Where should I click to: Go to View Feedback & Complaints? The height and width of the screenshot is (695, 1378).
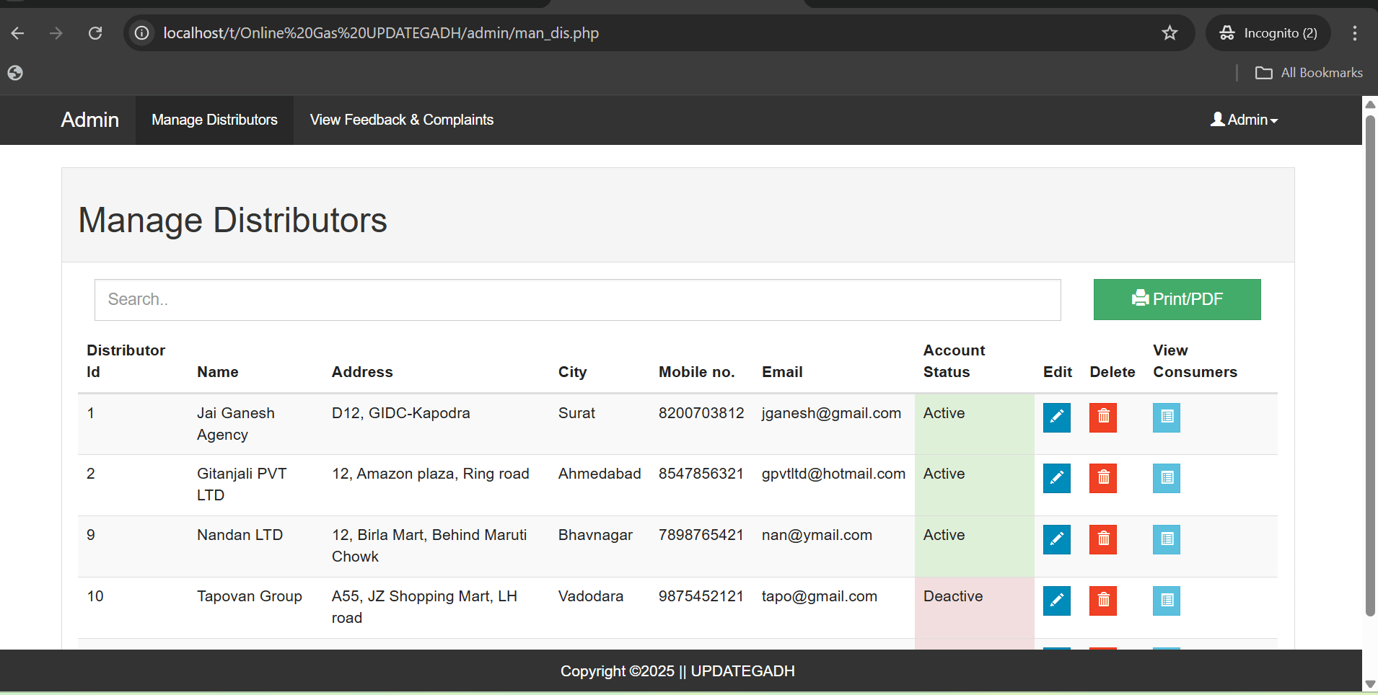click(x=401, y=120)
